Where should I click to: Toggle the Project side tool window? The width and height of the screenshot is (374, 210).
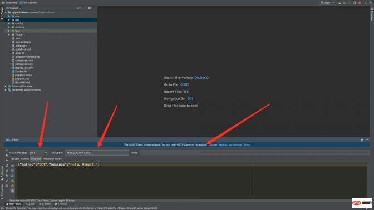tap(2, 14)
